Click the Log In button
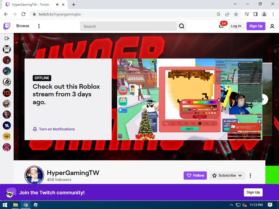279x209 pixels. (x=236, y=26)
